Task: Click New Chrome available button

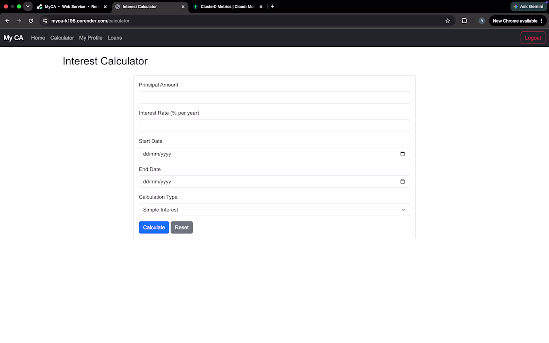Action: [515, 21]
